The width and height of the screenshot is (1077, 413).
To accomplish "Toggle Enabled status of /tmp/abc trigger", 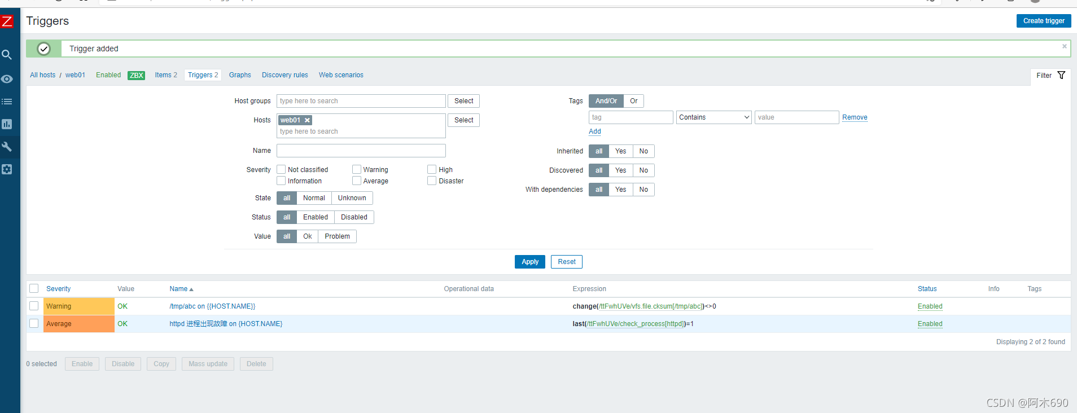I will tap(930, 306).
